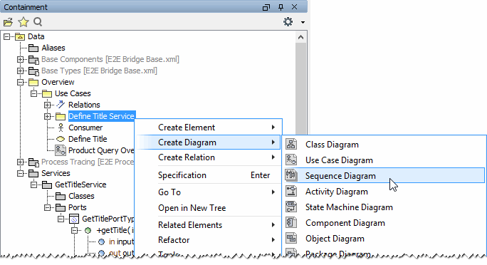The height and width of the screenshot is (265, 487).
Task: Click the favorites star icon in toolbar
Action: (x=23, y=22)
